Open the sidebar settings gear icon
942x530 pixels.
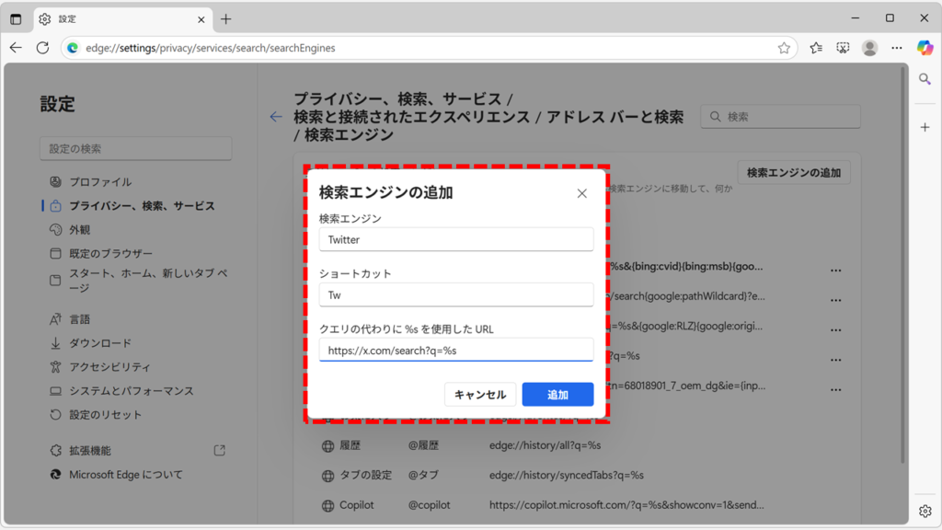(925, 511)
